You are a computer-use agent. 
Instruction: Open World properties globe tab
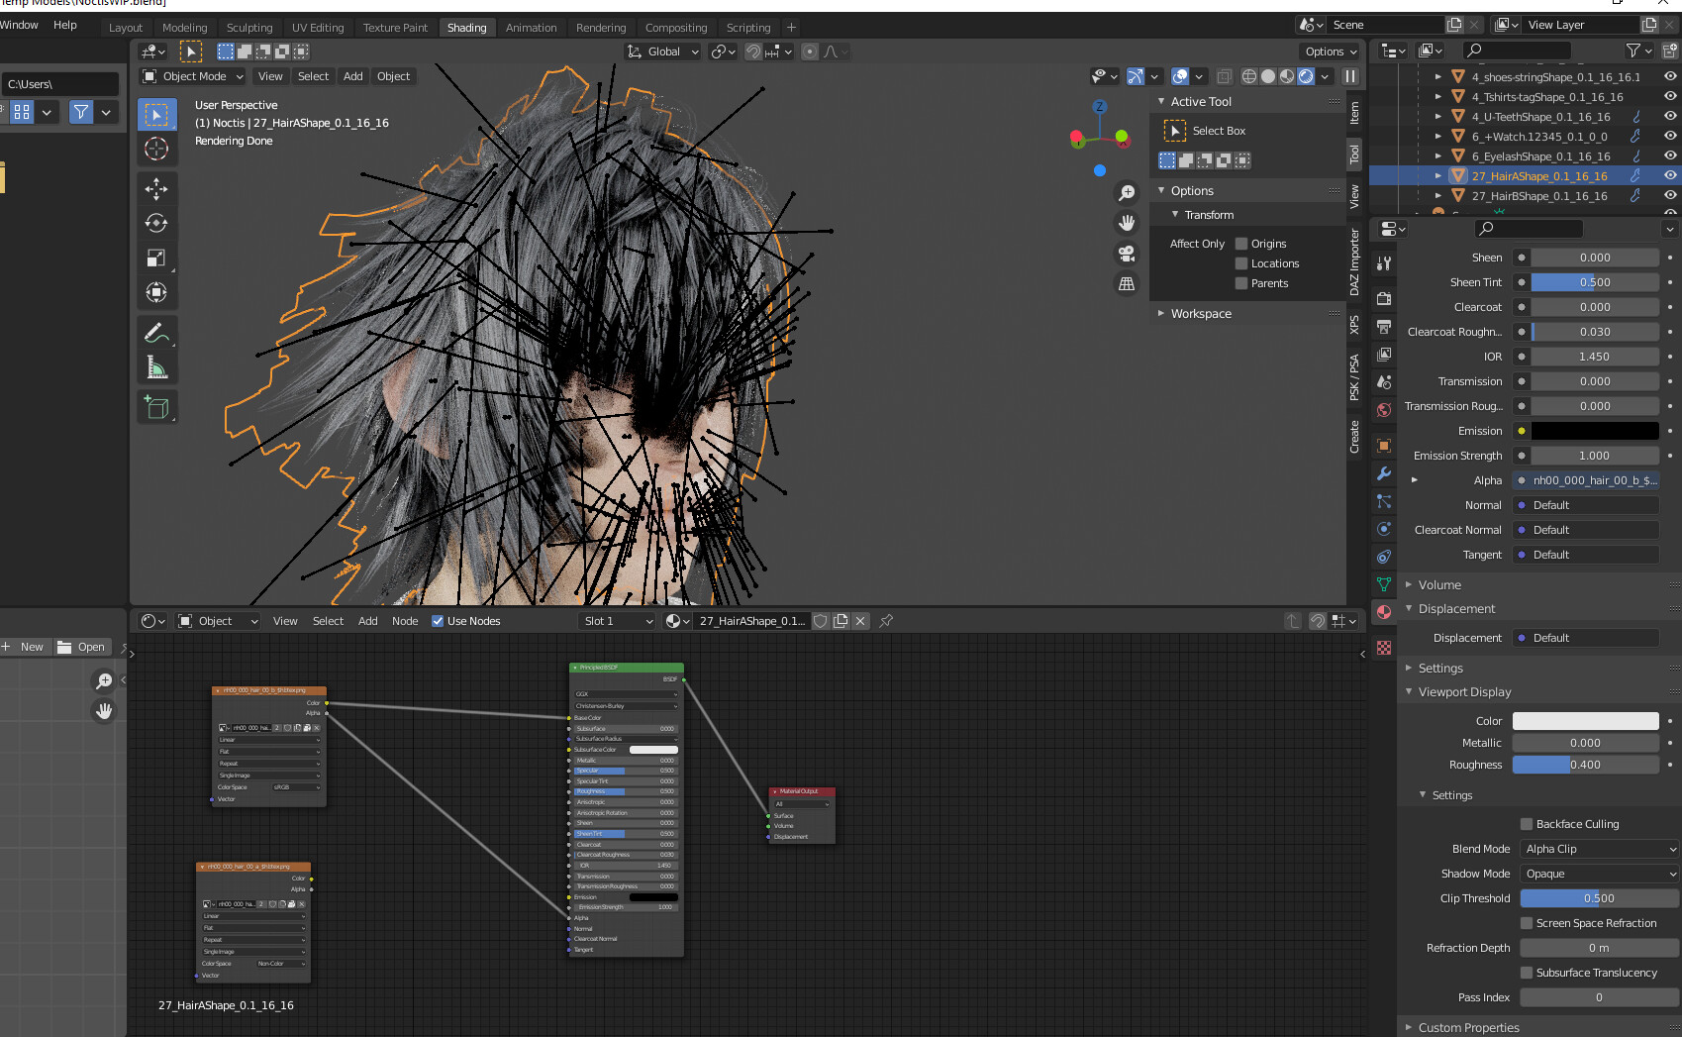(x=1384, y=409)
